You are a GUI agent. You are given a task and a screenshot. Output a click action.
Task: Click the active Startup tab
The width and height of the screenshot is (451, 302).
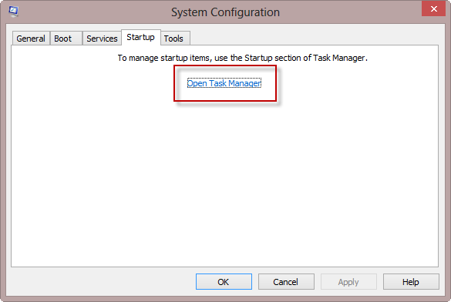coord(140,37)
